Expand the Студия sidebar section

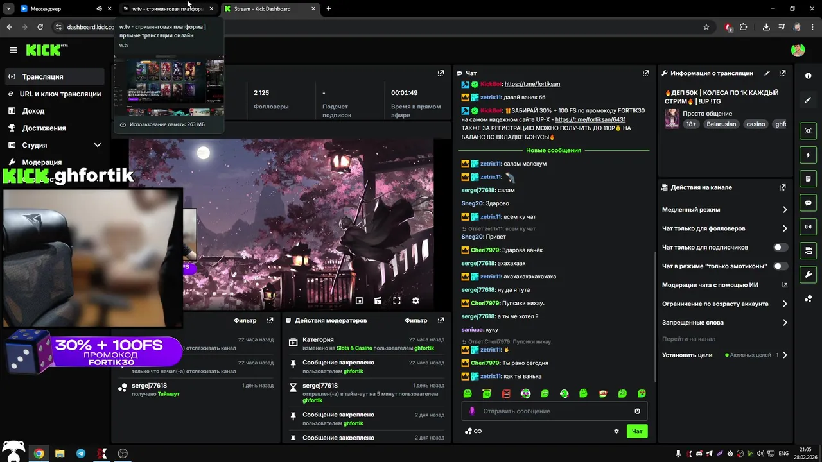pos(98,145)
